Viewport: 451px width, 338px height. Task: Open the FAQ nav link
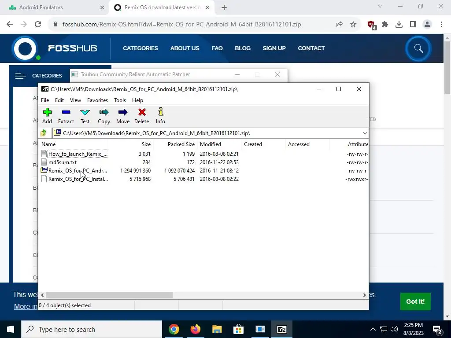pyautogui.click(x=217, y=48)
